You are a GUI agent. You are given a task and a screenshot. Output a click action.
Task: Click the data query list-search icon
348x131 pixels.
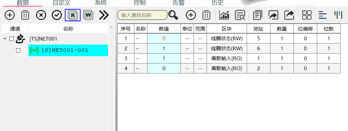[x=240, y=15]
